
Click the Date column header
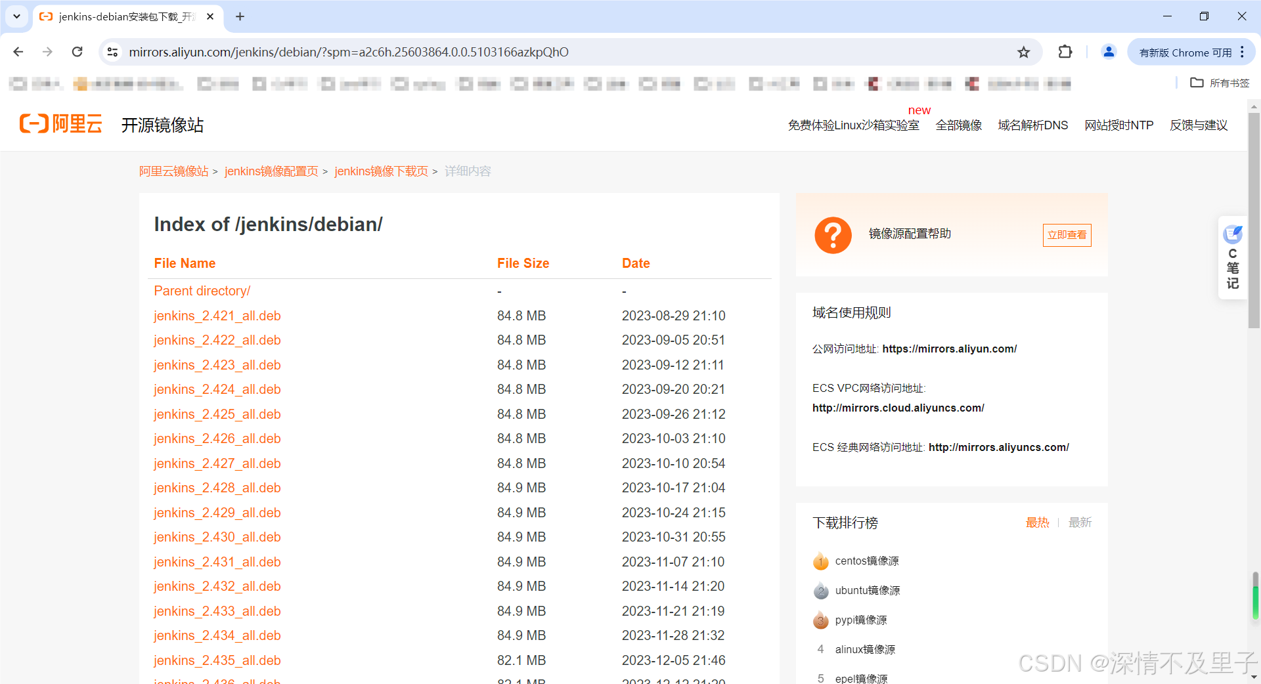point(636,263)
